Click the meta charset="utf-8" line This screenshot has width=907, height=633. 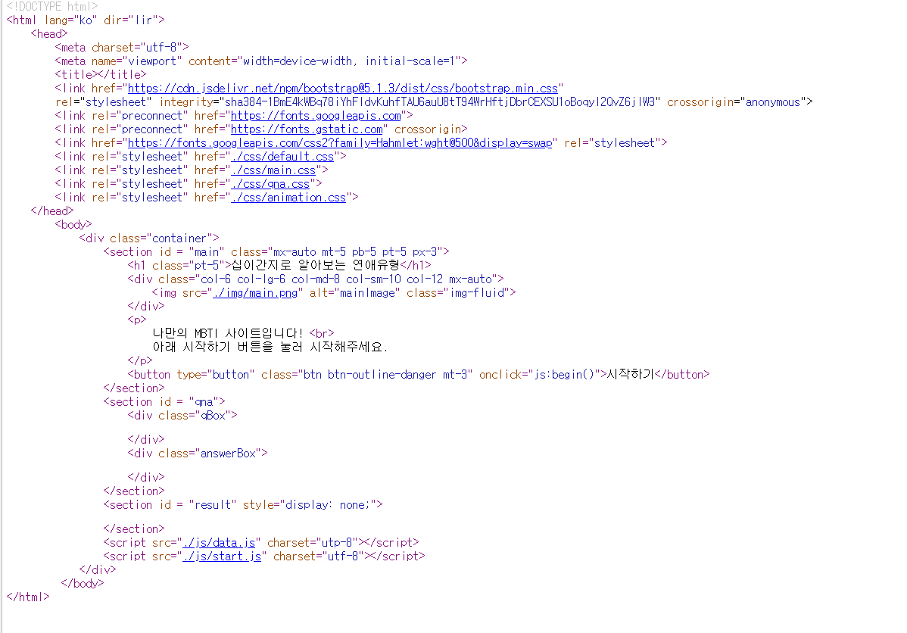121,48
